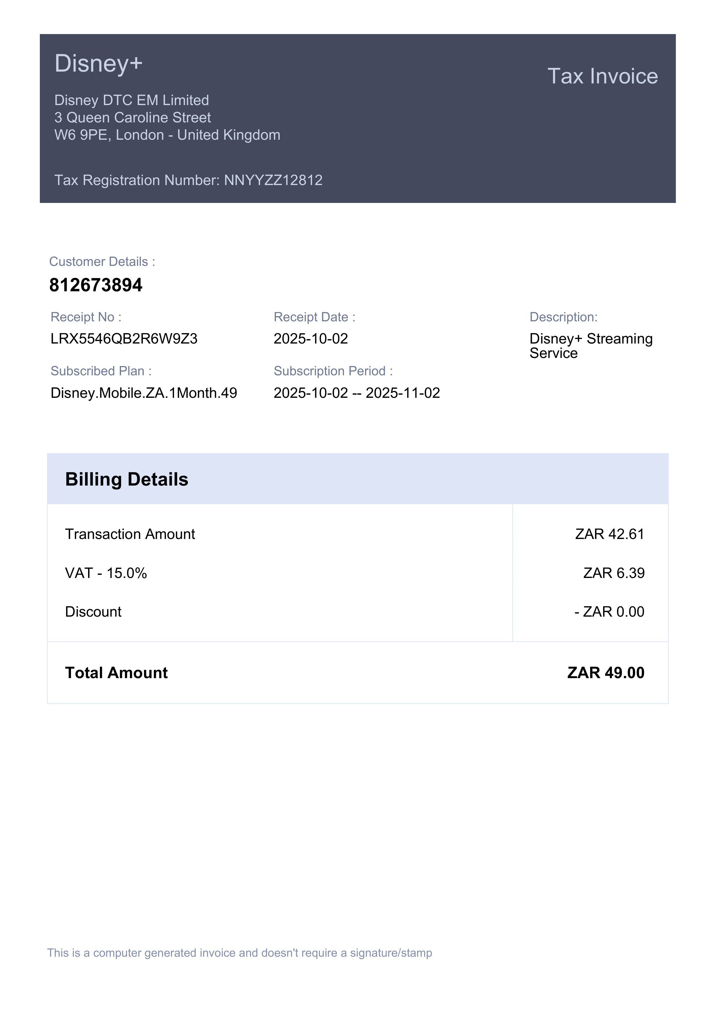
Task: Select plan Disney.Mobile.ZA.1Month.49
Action: [144, 393]
